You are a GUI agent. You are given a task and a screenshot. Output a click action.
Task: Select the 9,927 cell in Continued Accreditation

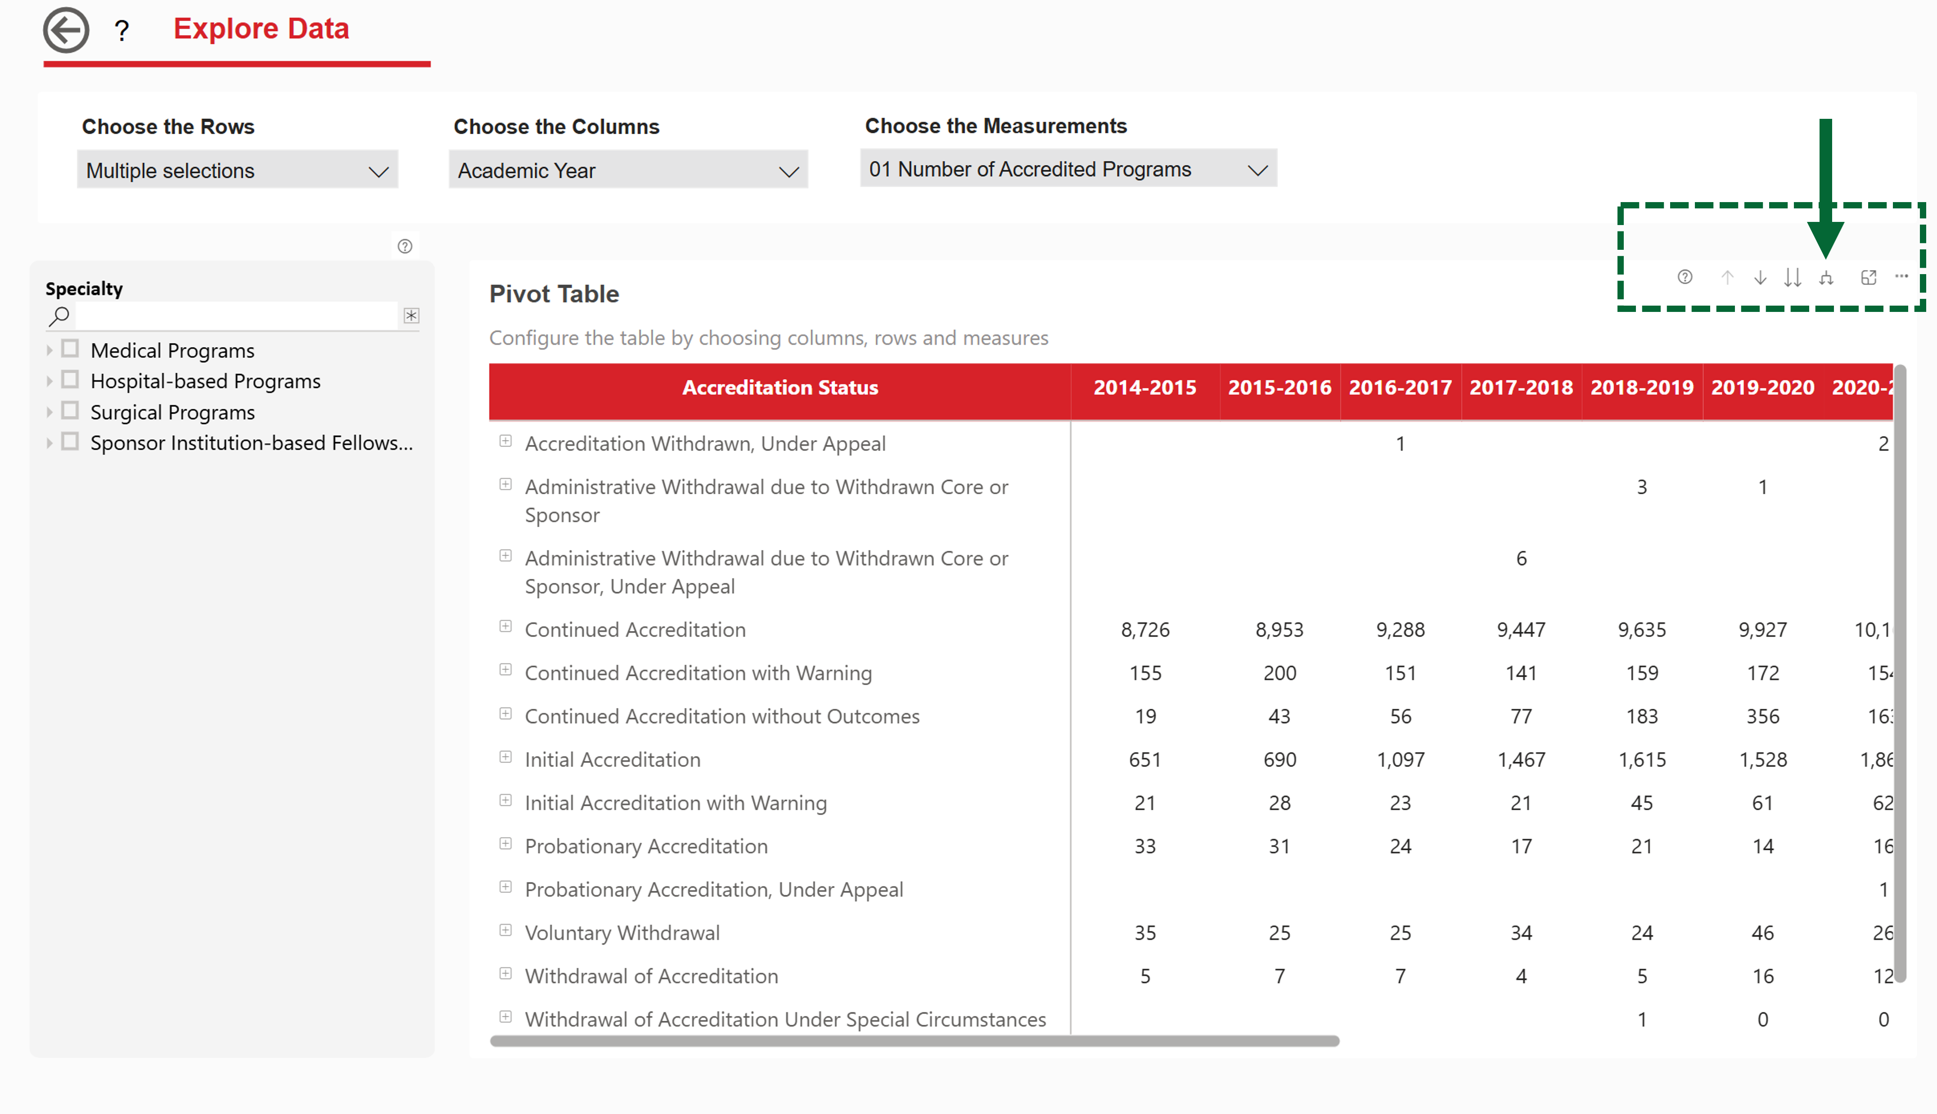point(1762,630)
